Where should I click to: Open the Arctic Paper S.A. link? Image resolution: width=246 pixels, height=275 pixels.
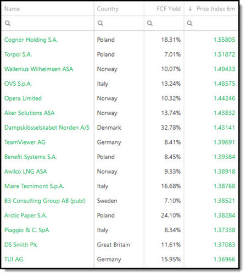click(26, 216)
